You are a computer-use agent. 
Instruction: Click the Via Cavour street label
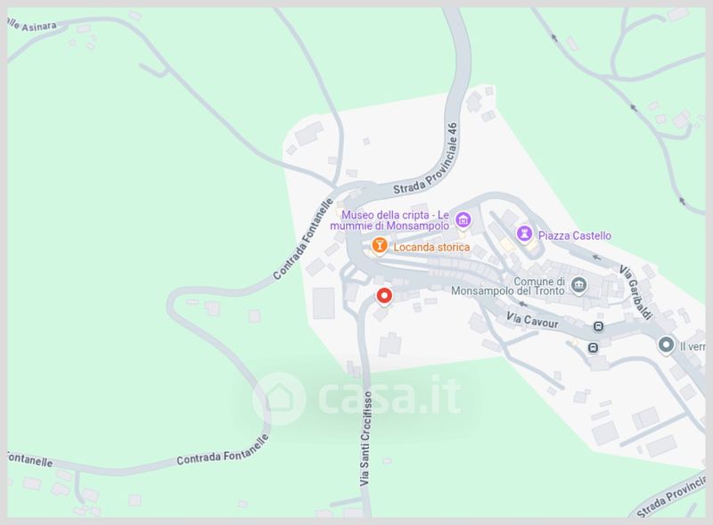click(x=532, y=320)
